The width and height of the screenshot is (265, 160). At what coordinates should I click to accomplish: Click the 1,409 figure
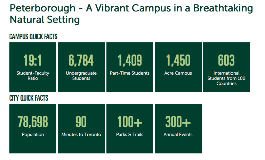130,60
